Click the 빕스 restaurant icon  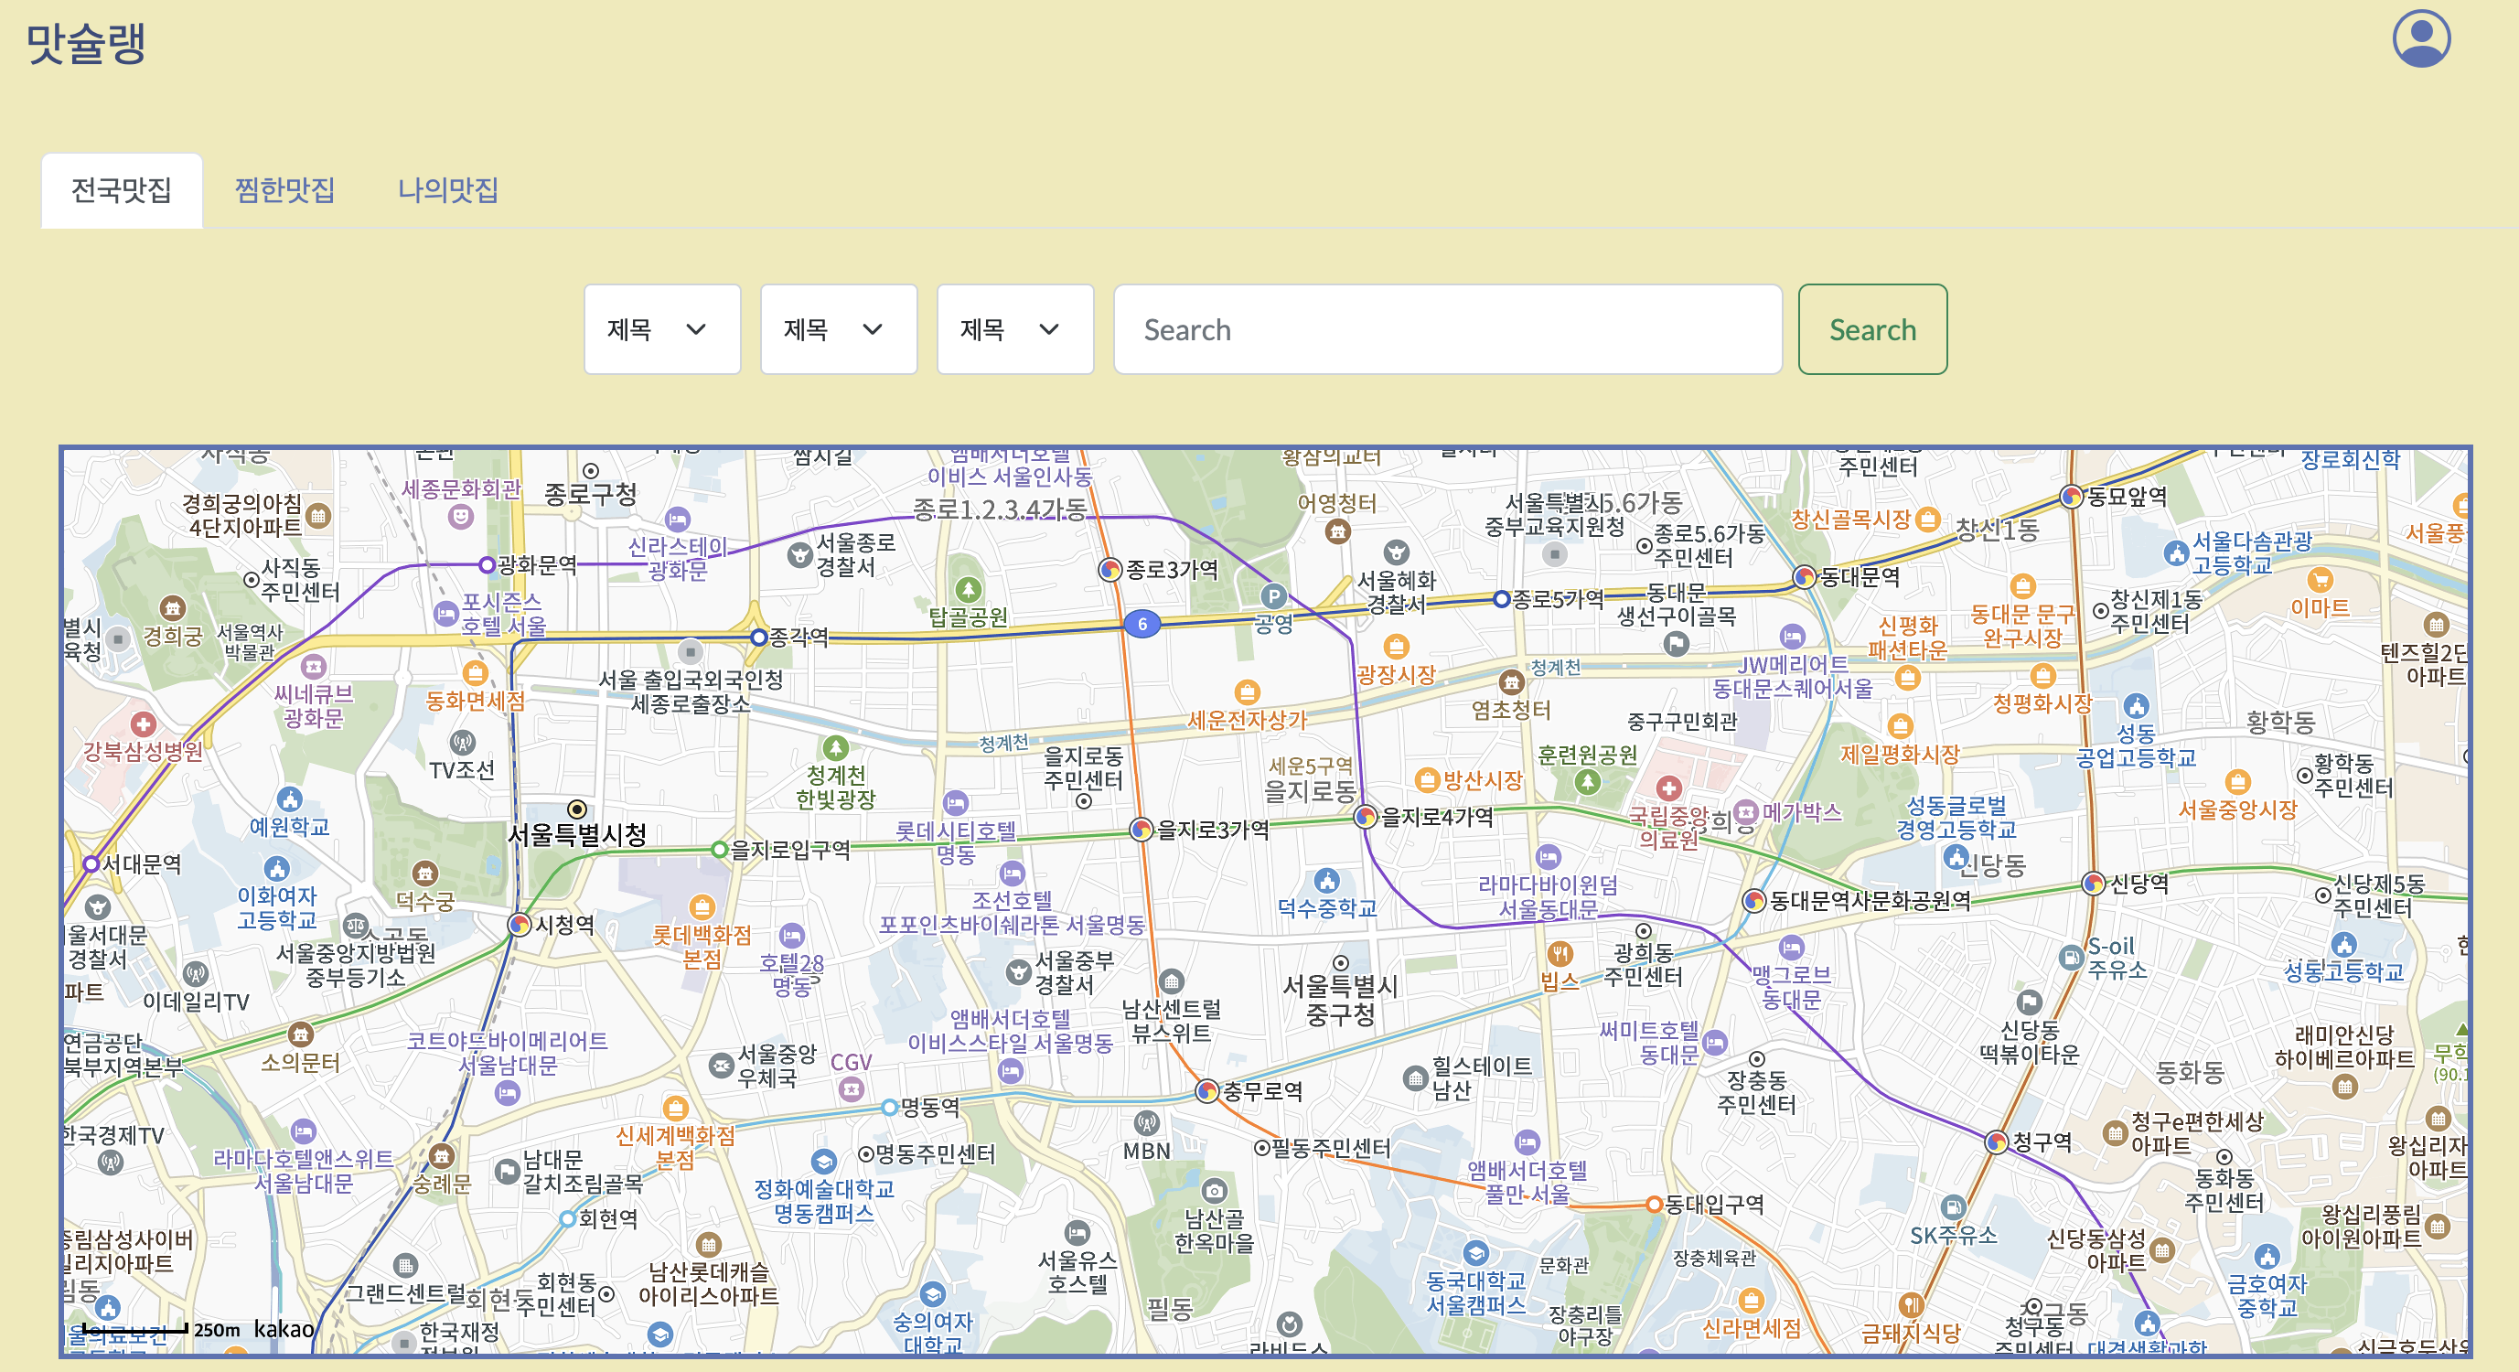coord(1560,952)
